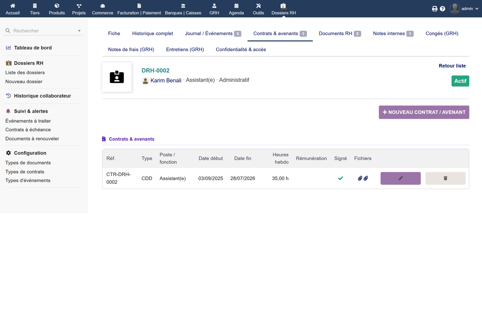Image resolution: width=482 pixels, height=314 pixels.
Task: Click the CDD type cell
Action: point(147,178)
